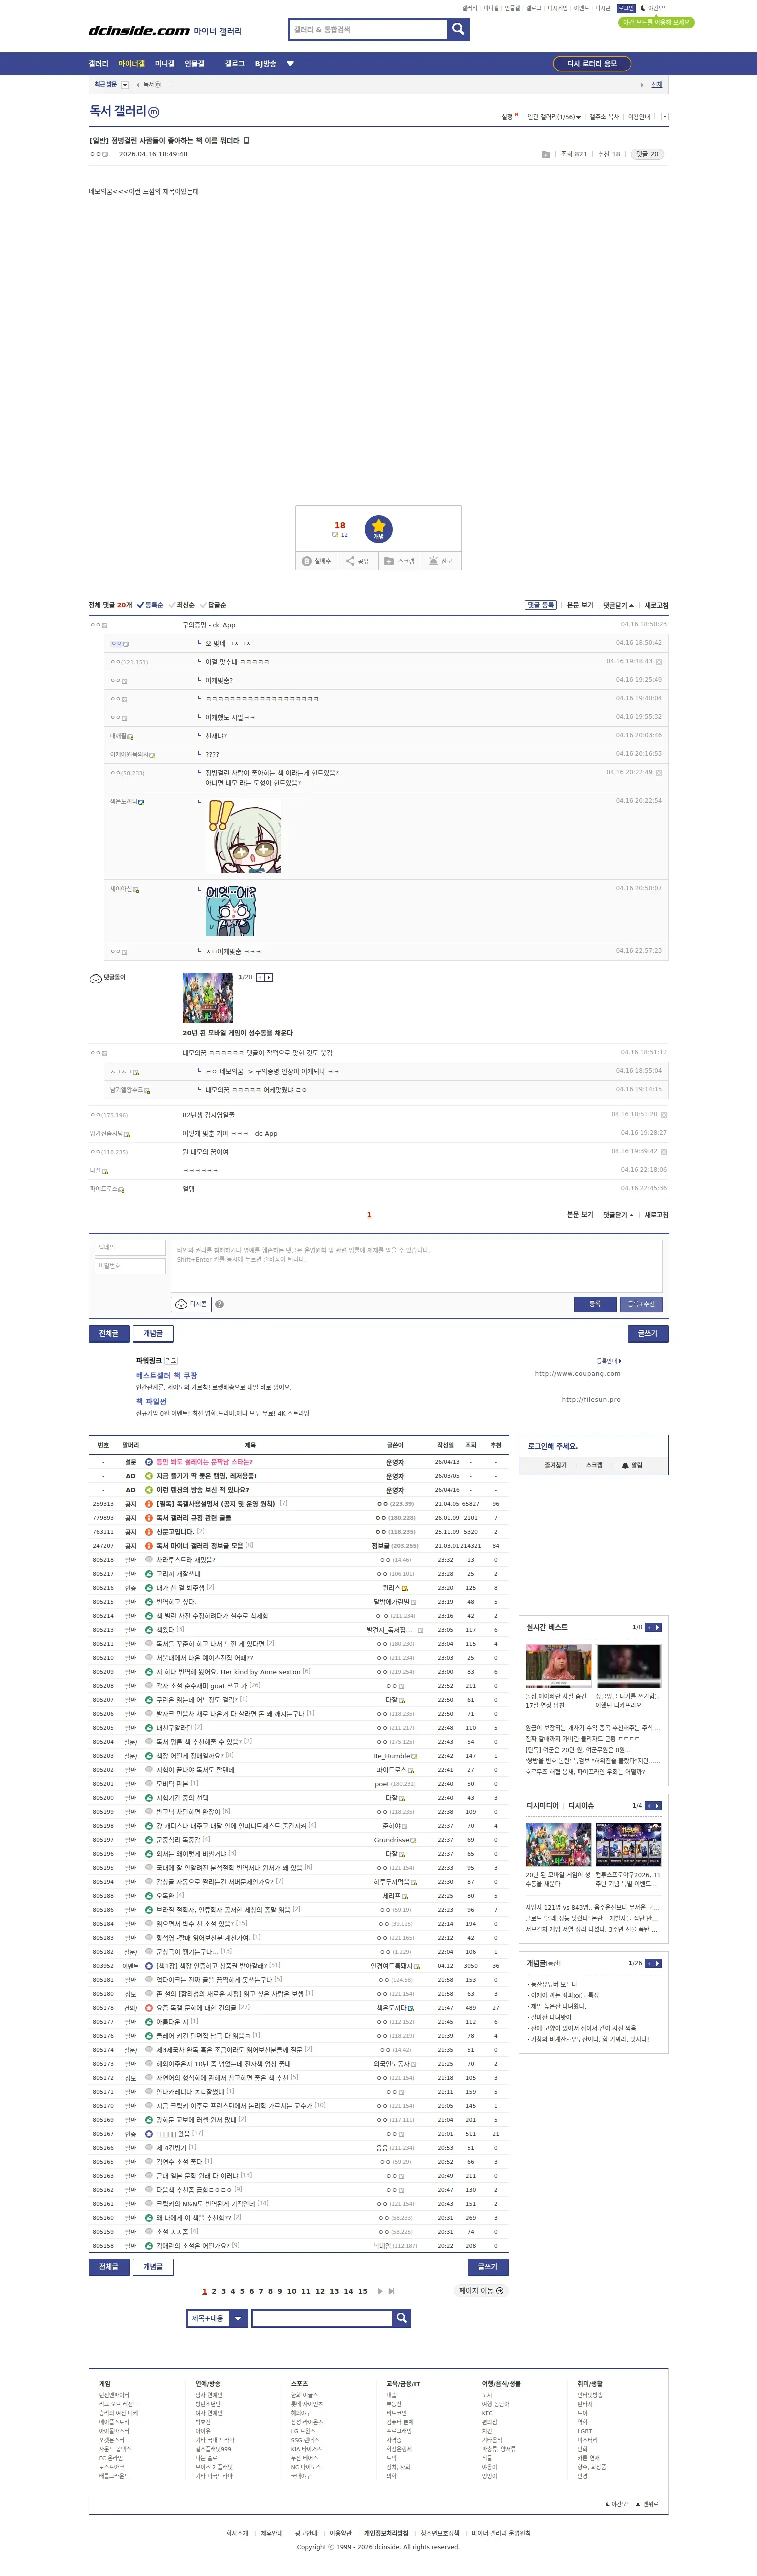Select 최신순 comment sort option
757x2576 pixels.
pyautogui.click(x=182, y=605)
